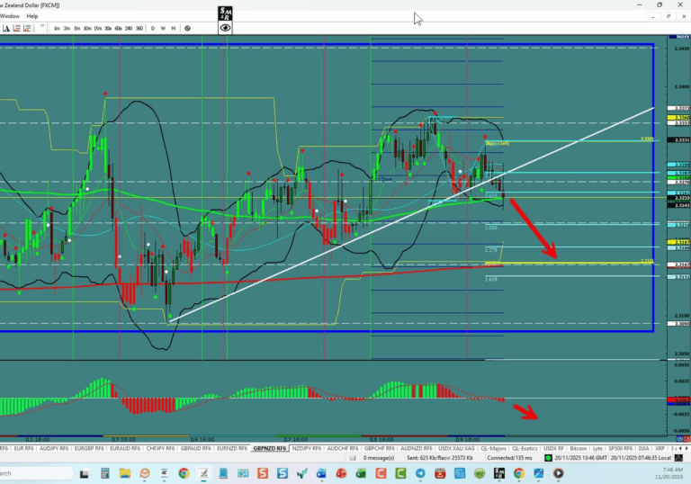Switch to the EURGBP RF6 tab
The height and width of the screenshot is (484, 691).
tap(89, 448)
